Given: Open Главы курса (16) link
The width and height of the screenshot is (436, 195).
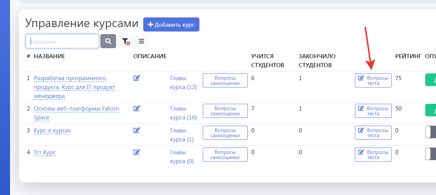Looking at the screenshot, I should coord(183,113).
